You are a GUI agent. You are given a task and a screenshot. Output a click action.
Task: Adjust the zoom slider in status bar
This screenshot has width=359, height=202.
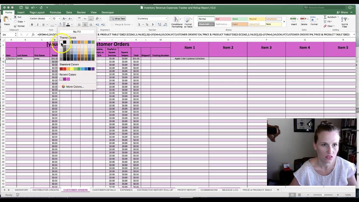click(323, 195)
